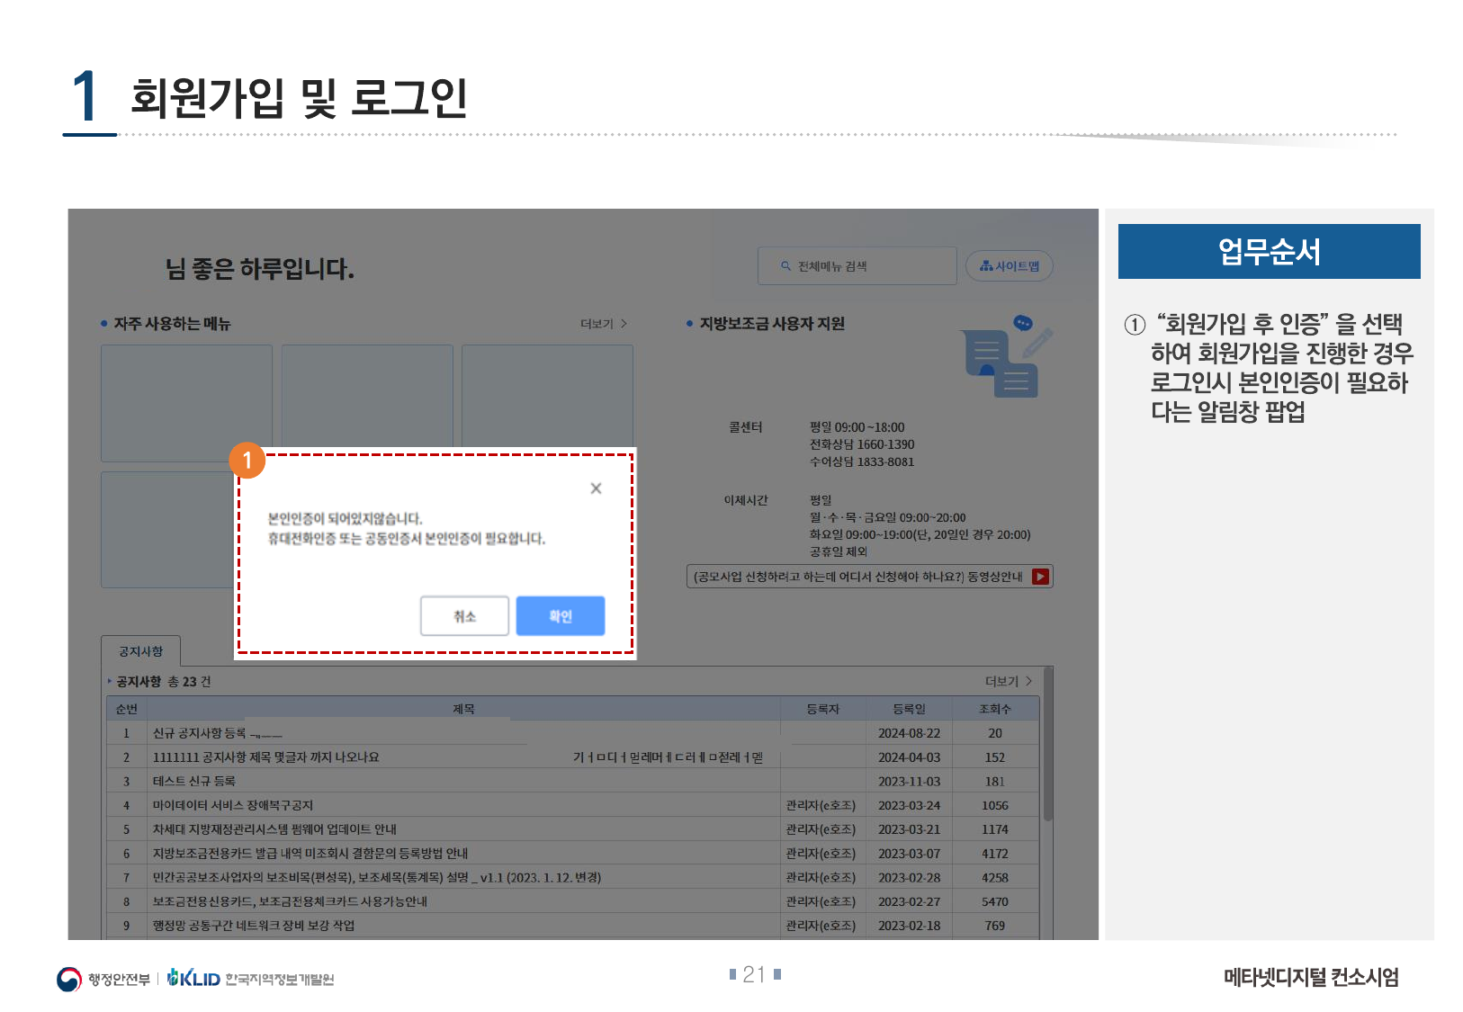Click the search magnifier icon
1463x1012 pixels.
785,266
